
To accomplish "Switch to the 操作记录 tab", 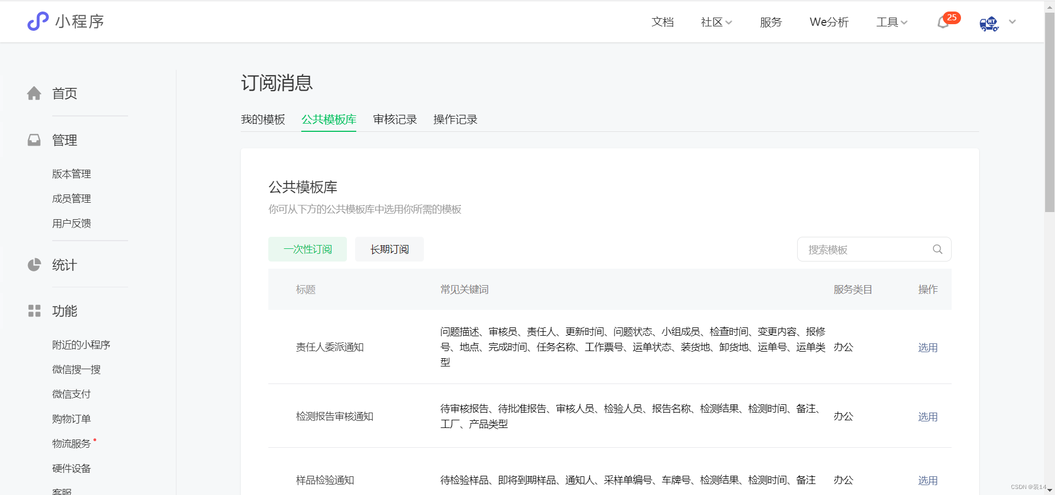I will (455, 119).
